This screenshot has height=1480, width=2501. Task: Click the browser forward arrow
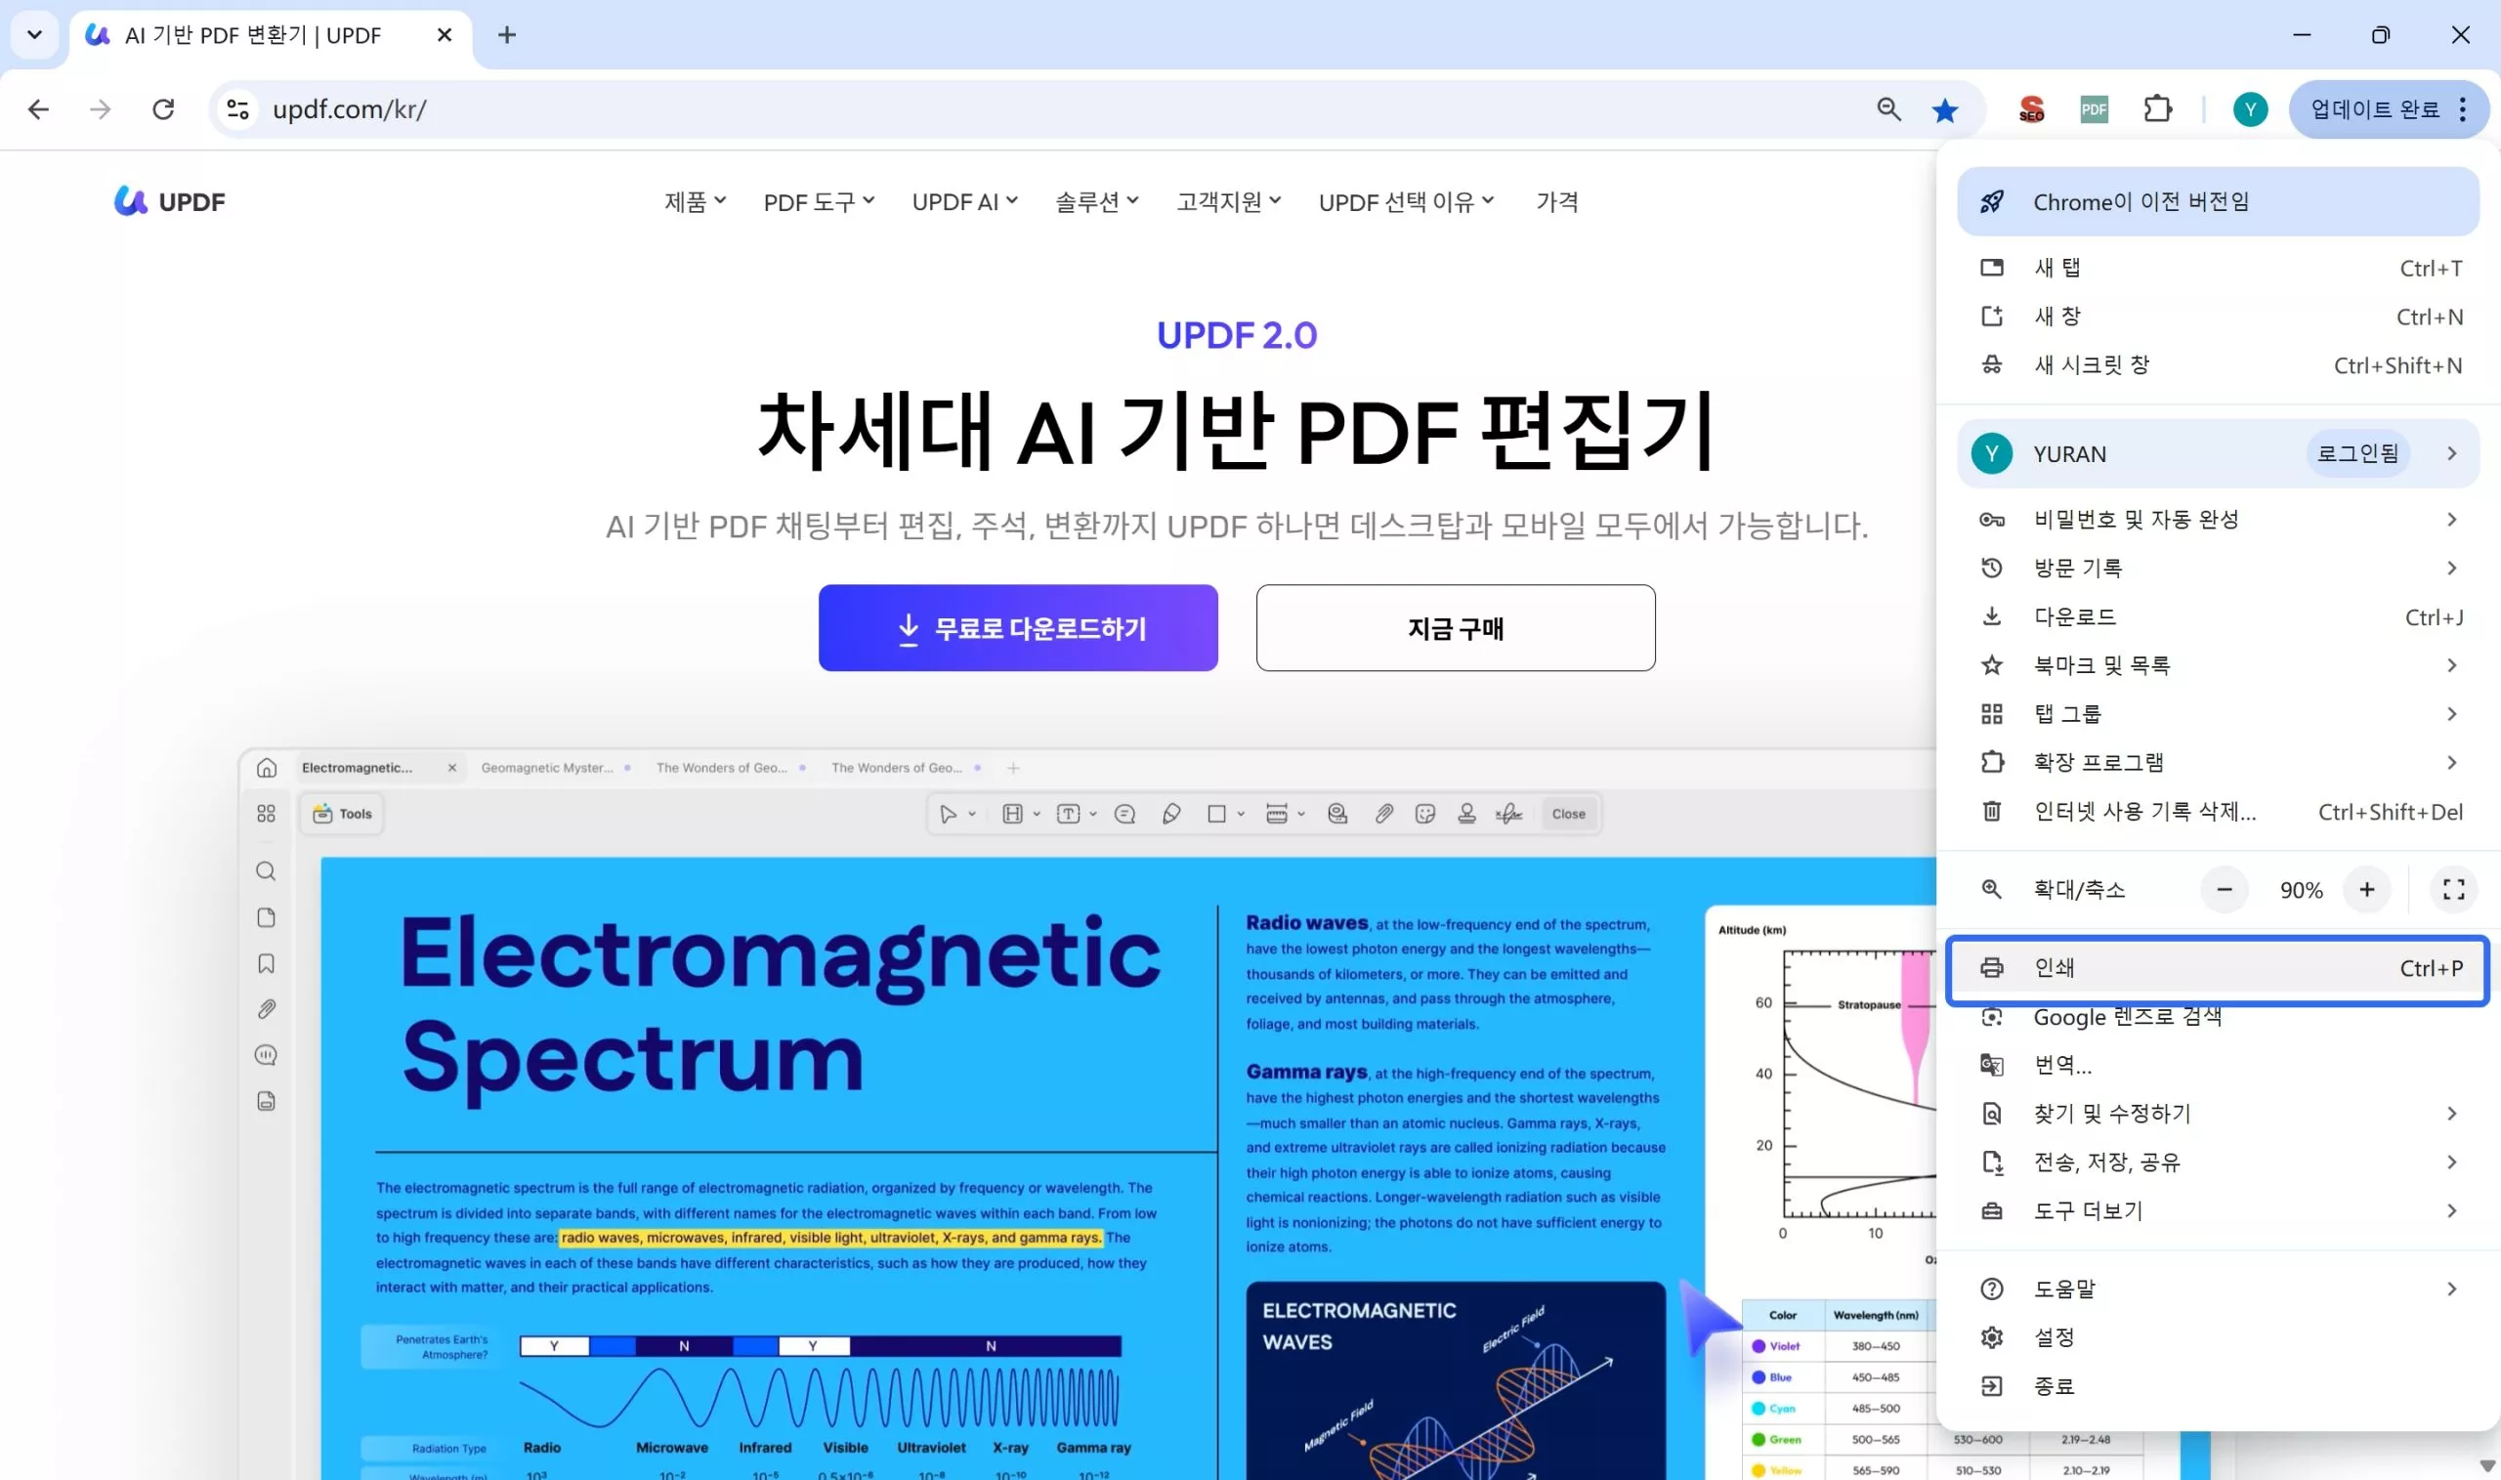[x=100, y=108]
